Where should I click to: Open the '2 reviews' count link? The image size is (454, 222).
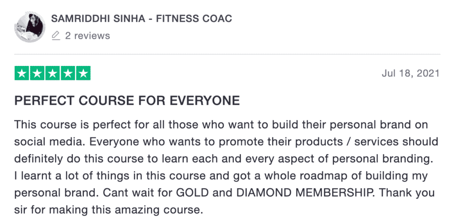point(87,36)
